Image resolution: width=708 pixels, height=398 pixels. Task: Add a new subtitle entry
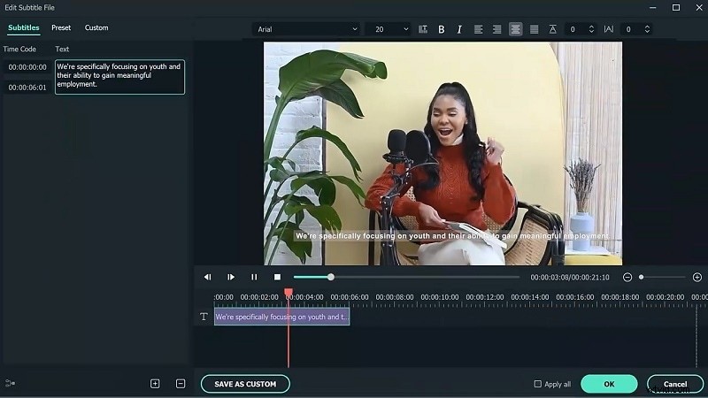coord(155,384)
